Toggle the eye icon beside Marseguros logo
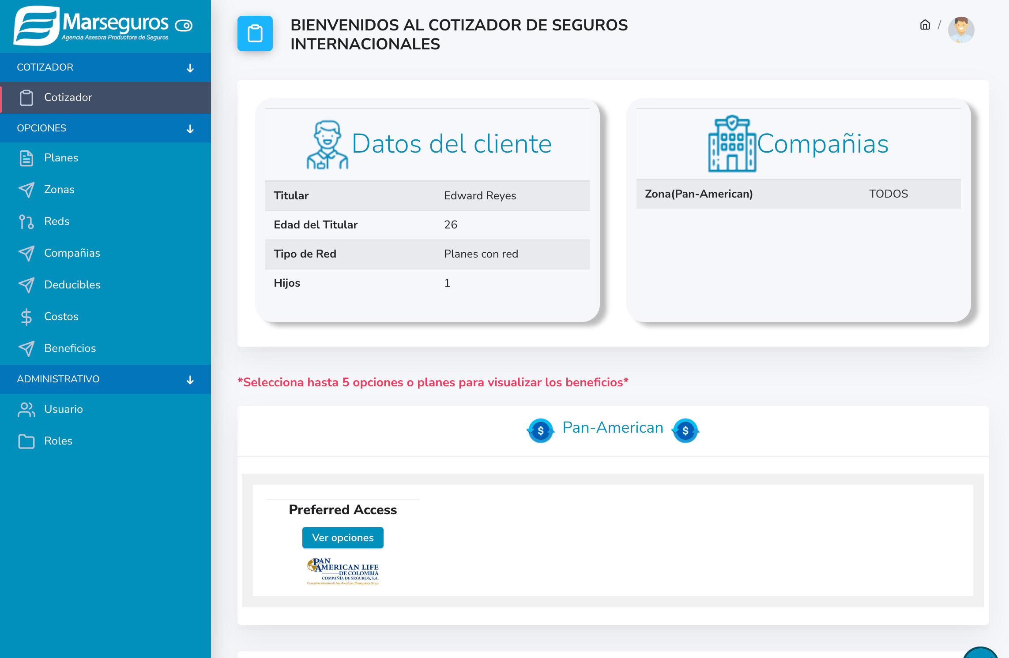The width and height of the screenshot is (1009, 658). 184,25
